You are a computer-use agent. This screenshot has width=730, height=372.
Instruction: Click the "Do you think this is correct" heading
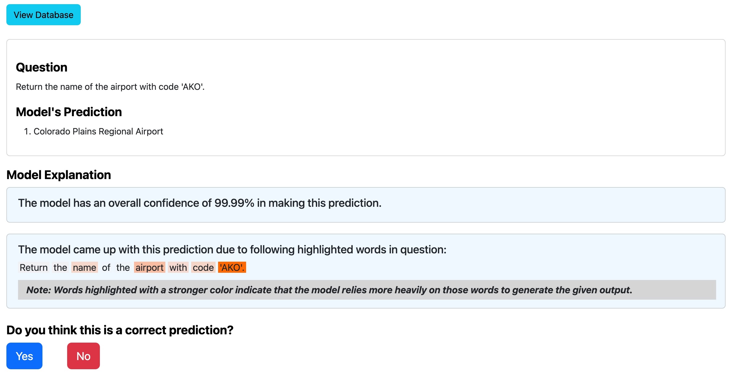120,330
